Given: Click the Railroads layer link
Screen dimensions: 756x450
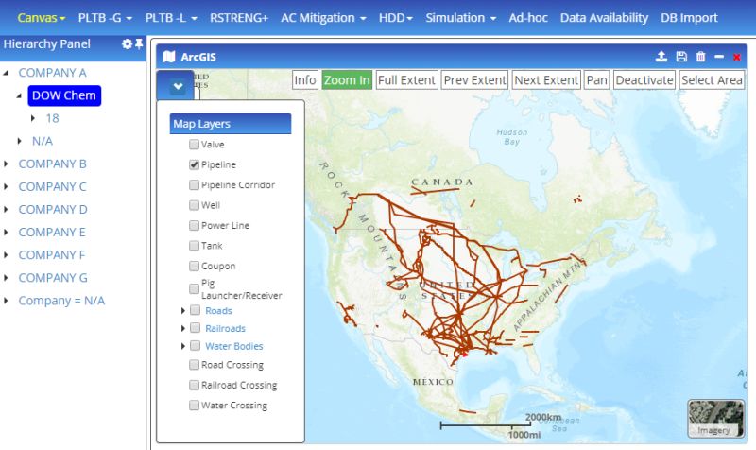Looking at the screenshot, I should (x=225, y=328).
